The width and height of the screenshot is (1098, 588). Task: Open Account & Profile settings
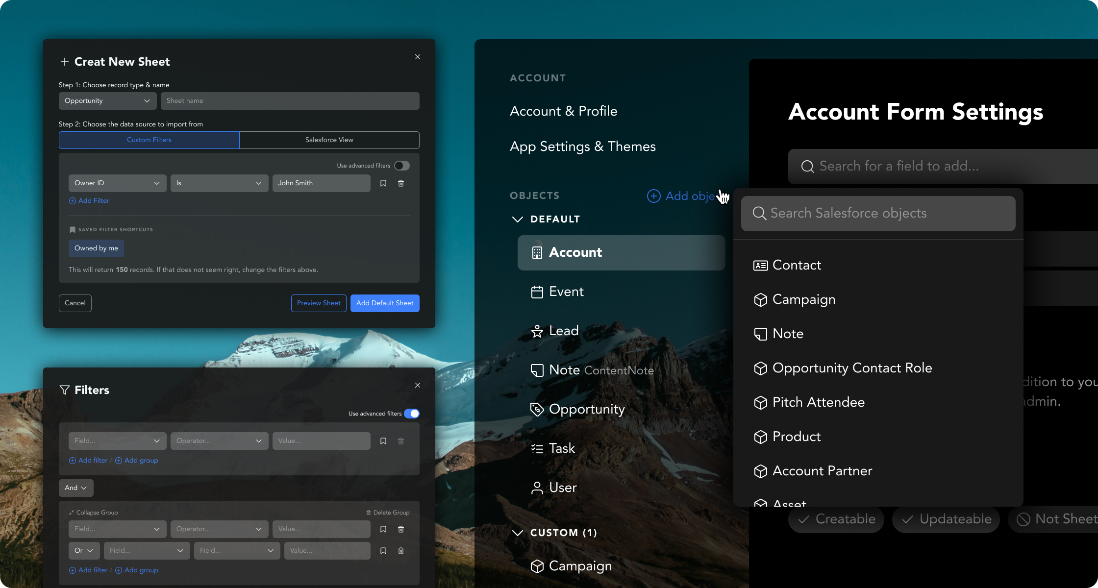[563, 111]
